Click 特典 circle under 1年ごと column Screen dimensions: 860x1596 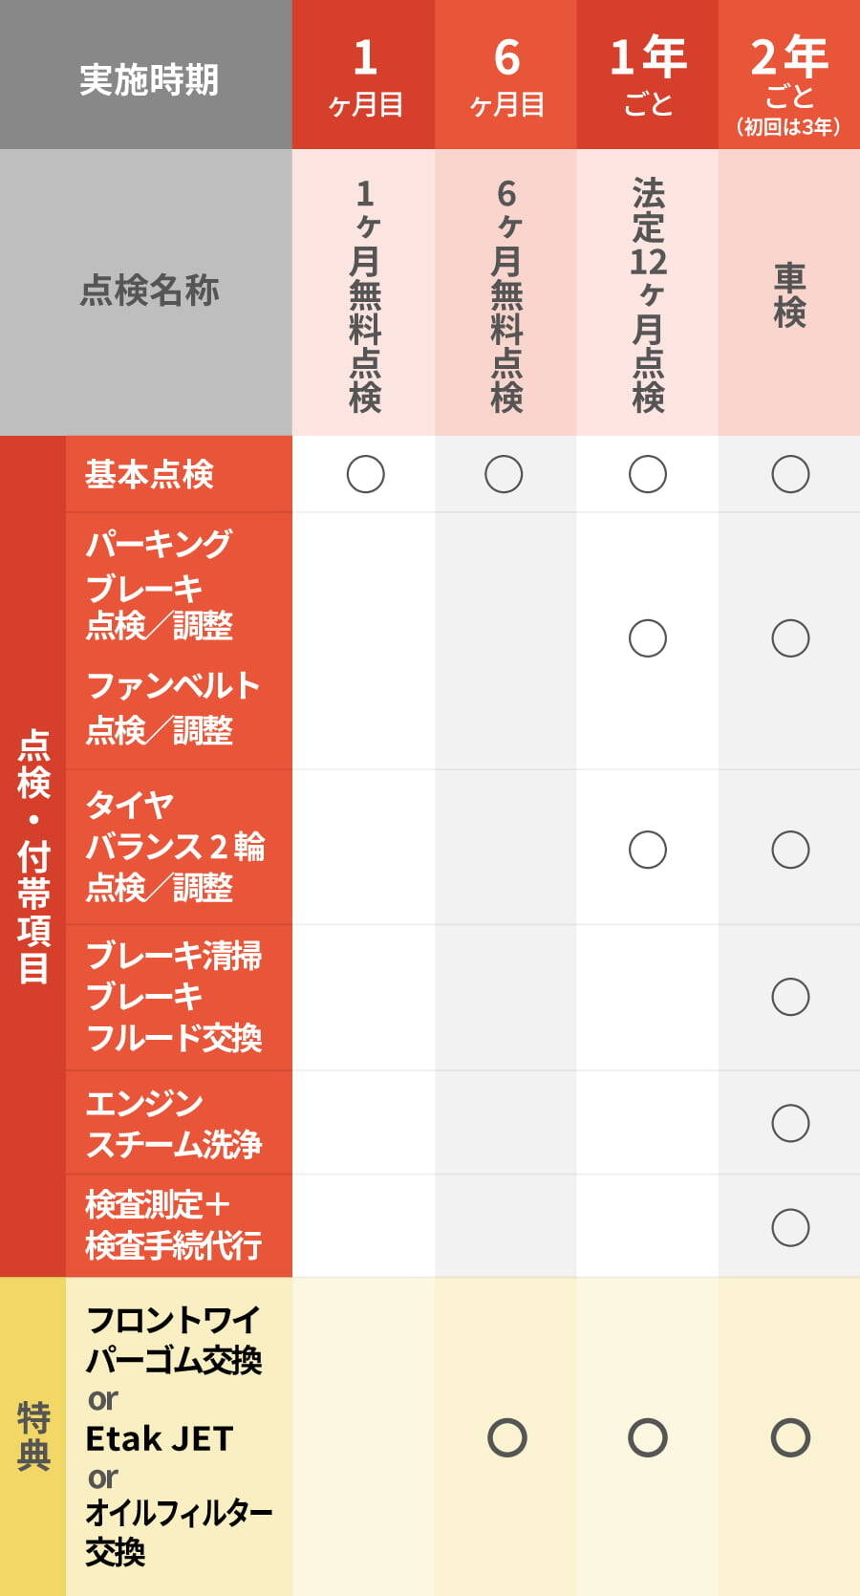click(x=647, y=1437)
